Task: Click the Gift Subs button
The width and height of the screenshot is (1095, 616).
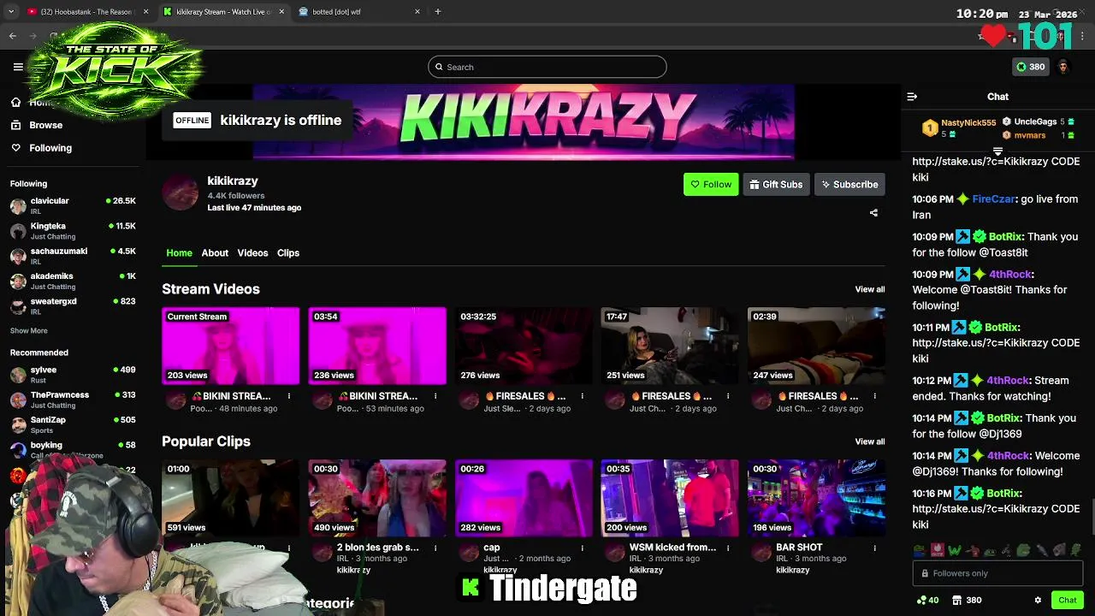Action: pos(776,185)
